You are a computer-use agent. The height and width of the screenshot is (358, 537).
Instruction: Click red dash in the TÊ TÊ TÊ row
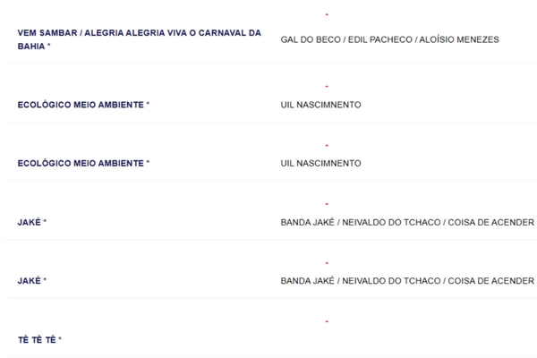pyautogui.click(x=327, y=321)
